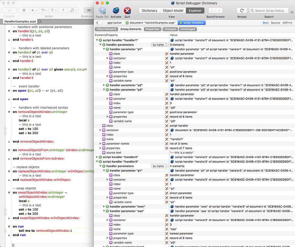Click the Reload icon above Search
The image size is (295, 247).
[242, 10]
